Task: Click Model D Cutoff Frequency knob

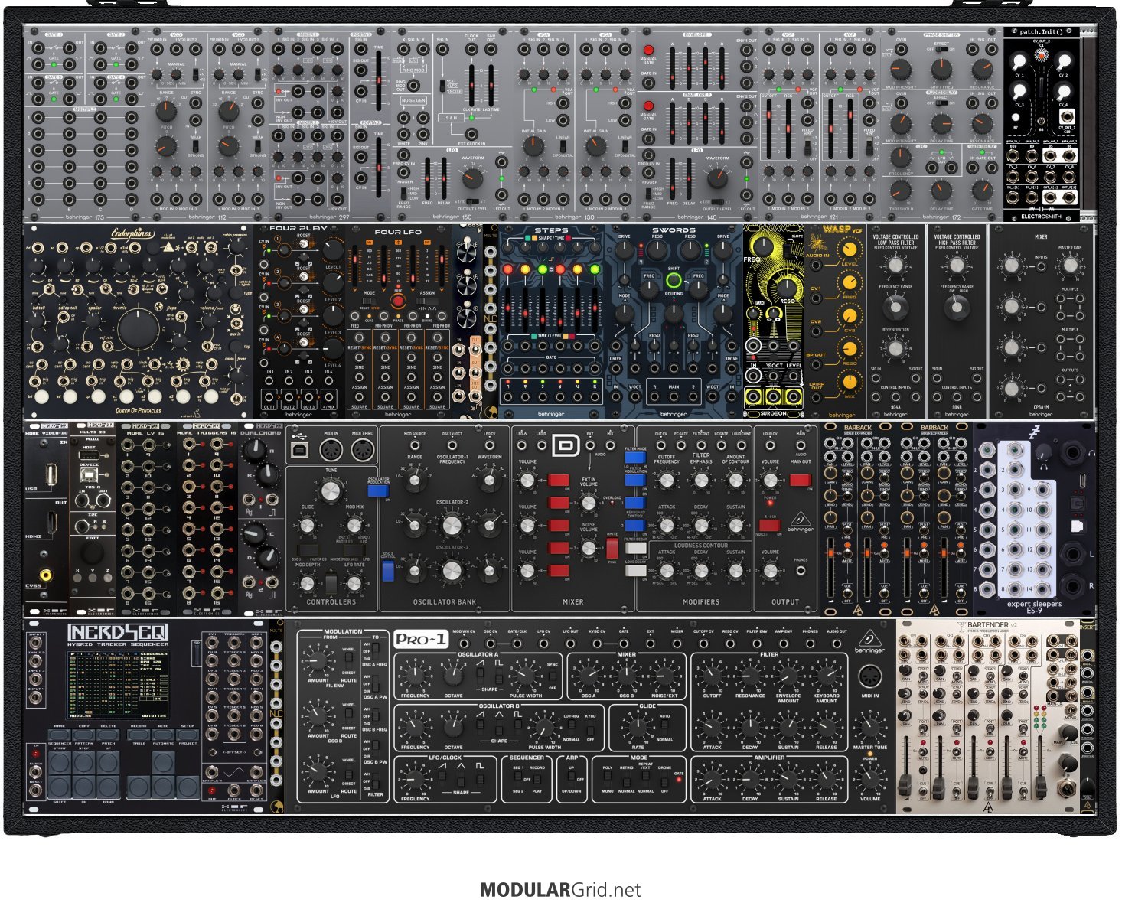Action: pyautogui.click(x=666, y=481)
